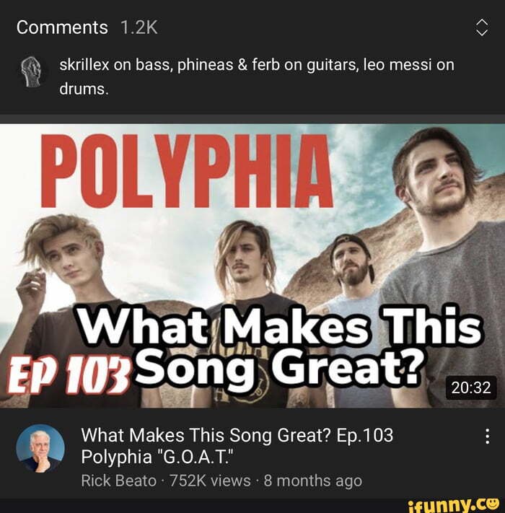Play the Polyphia video thumbnail
505x513 pixels.
252,266
